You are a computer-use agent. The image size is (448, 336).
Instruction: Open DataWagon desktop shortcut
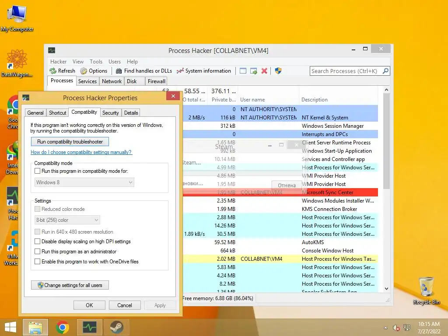coord(17,63)
